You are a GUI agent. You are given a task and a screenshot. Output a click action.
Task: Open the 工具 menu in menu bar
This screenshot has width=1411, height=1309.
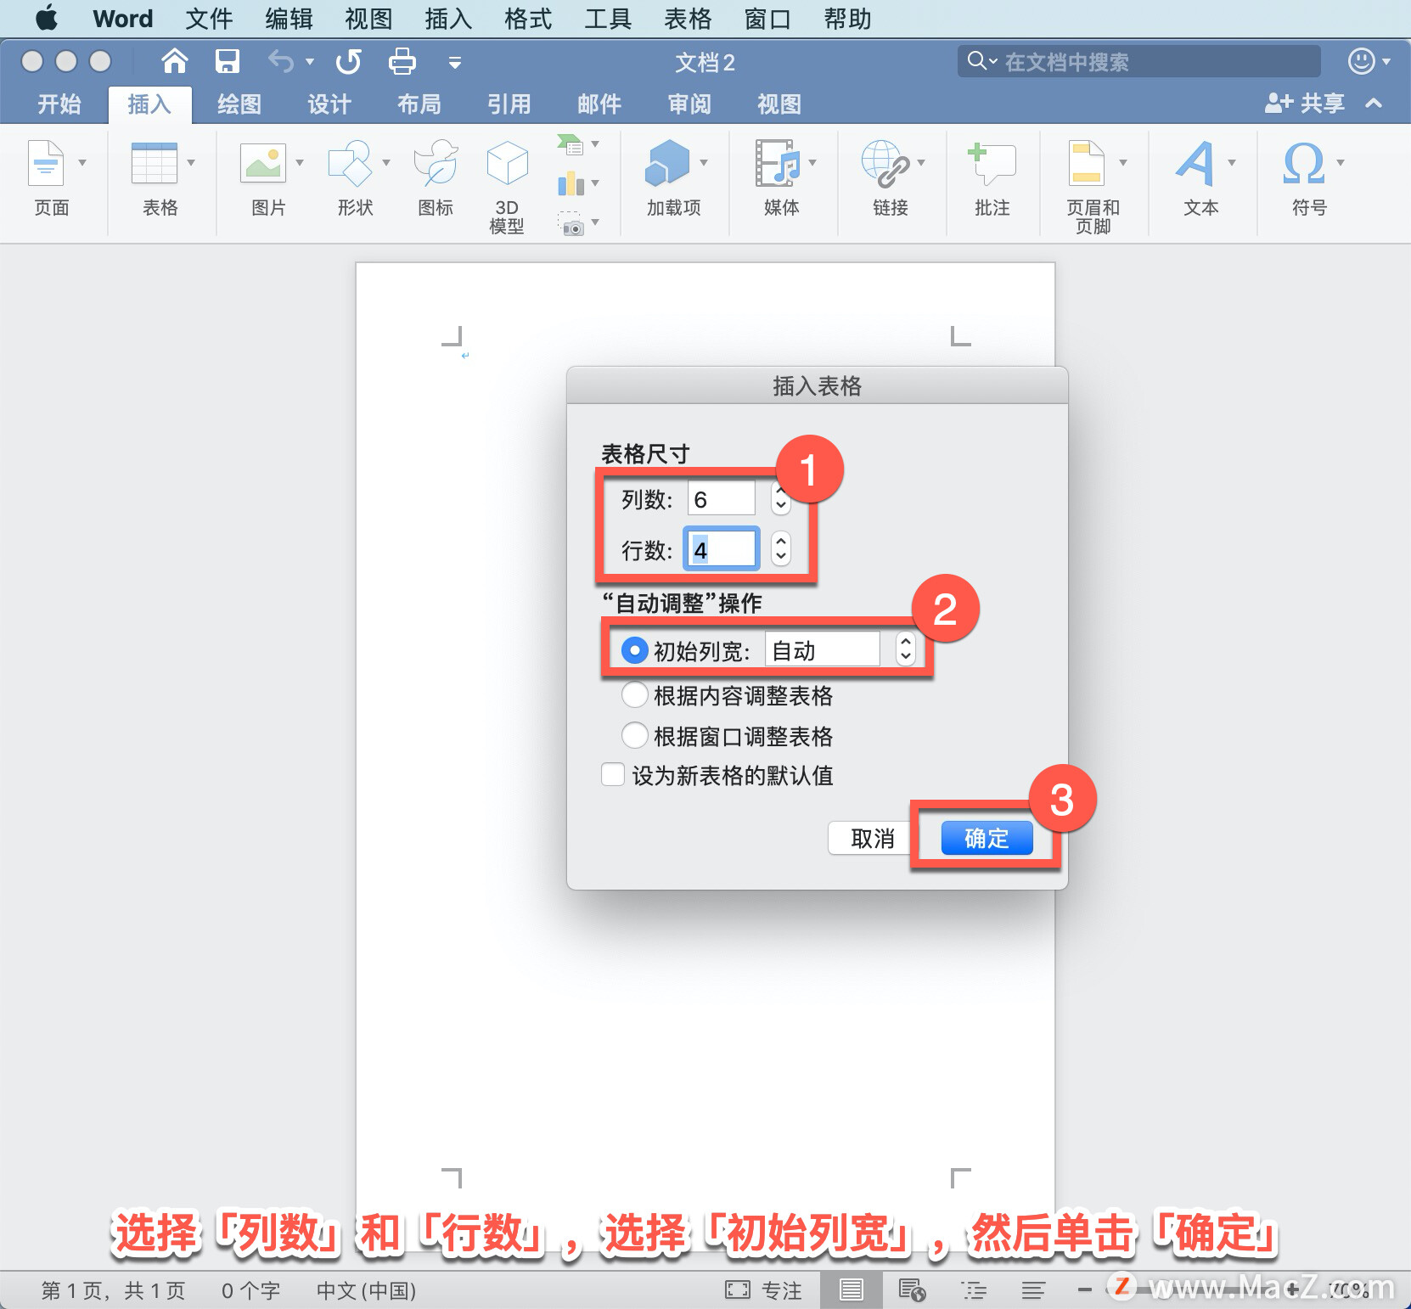(606, 18)
